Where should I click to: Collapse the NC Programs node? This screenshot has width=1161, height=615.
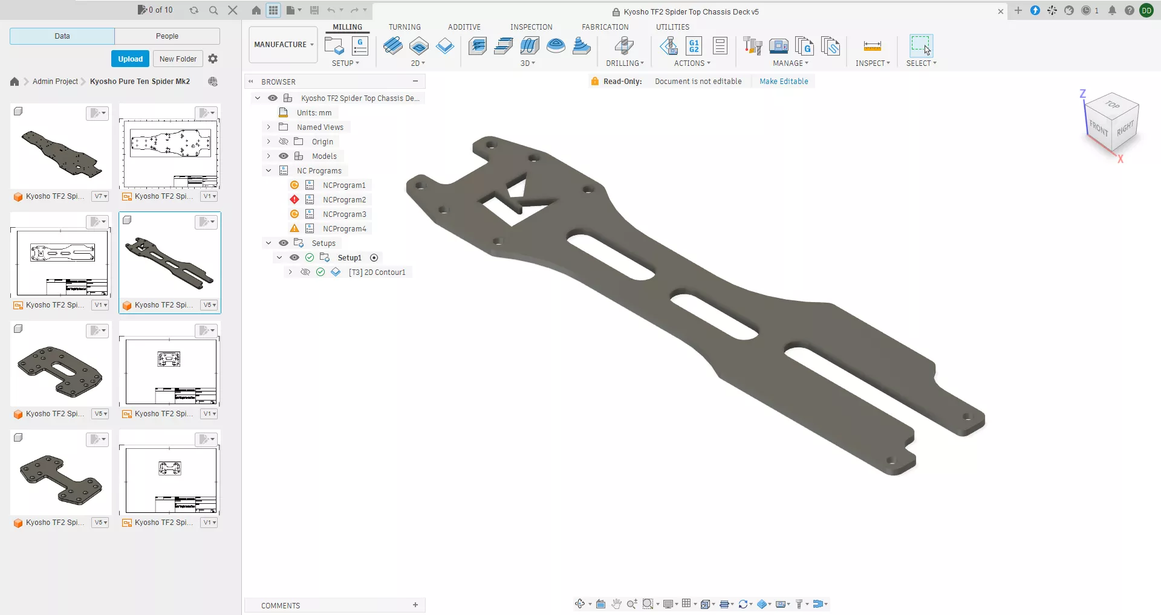[x=268, y=170]
